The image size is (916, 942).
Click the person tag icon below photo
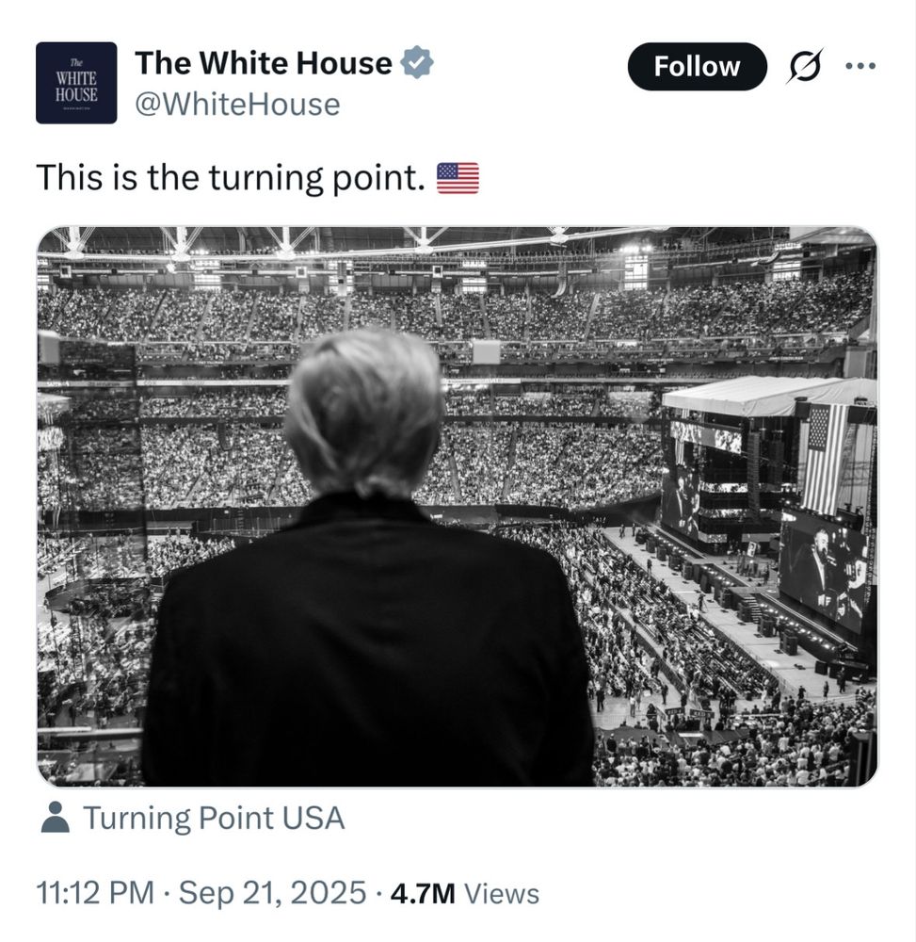click(x=56, y=818)
